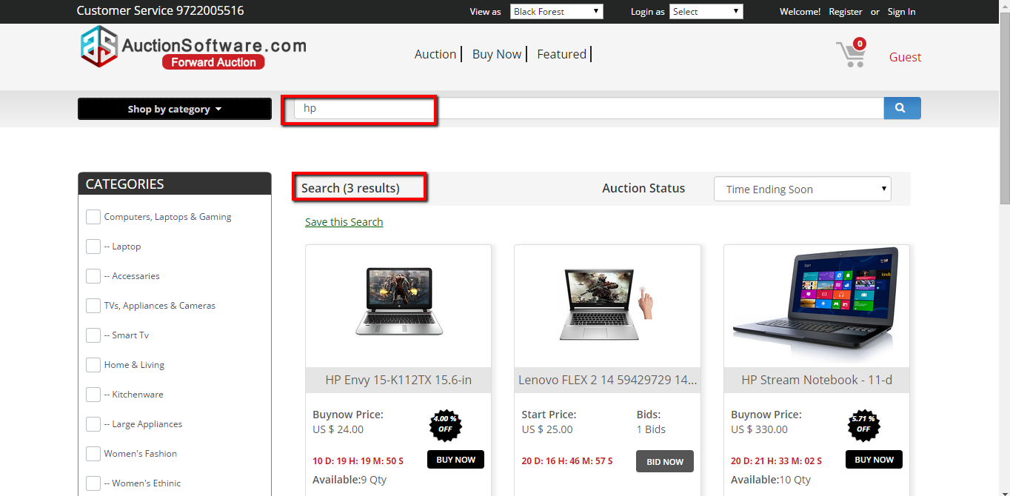Check Computers, Laptops & Gaming category
This screenshot has width=1010, height=496.
[93, 217]
